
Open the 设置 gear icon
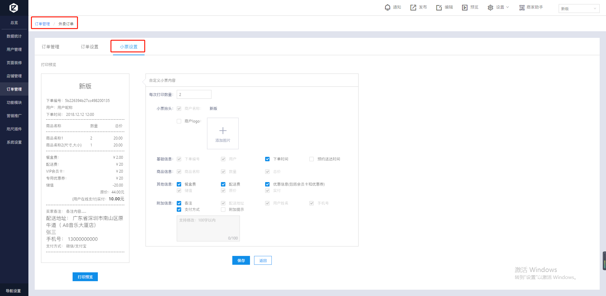click(x=490, y=7)
